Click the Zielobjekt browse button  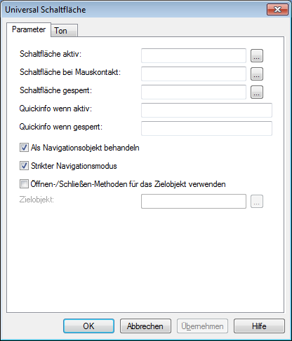pyautogui.click(x=257, y=201)
